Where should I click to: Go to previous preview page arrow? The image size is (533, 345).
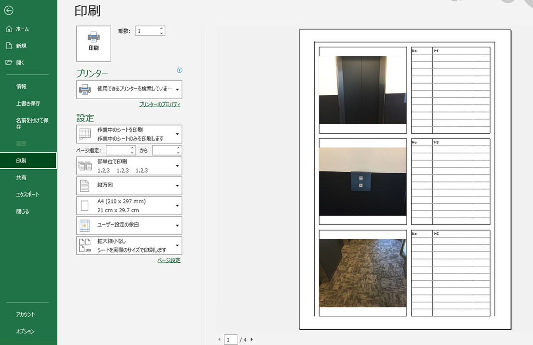219,340
